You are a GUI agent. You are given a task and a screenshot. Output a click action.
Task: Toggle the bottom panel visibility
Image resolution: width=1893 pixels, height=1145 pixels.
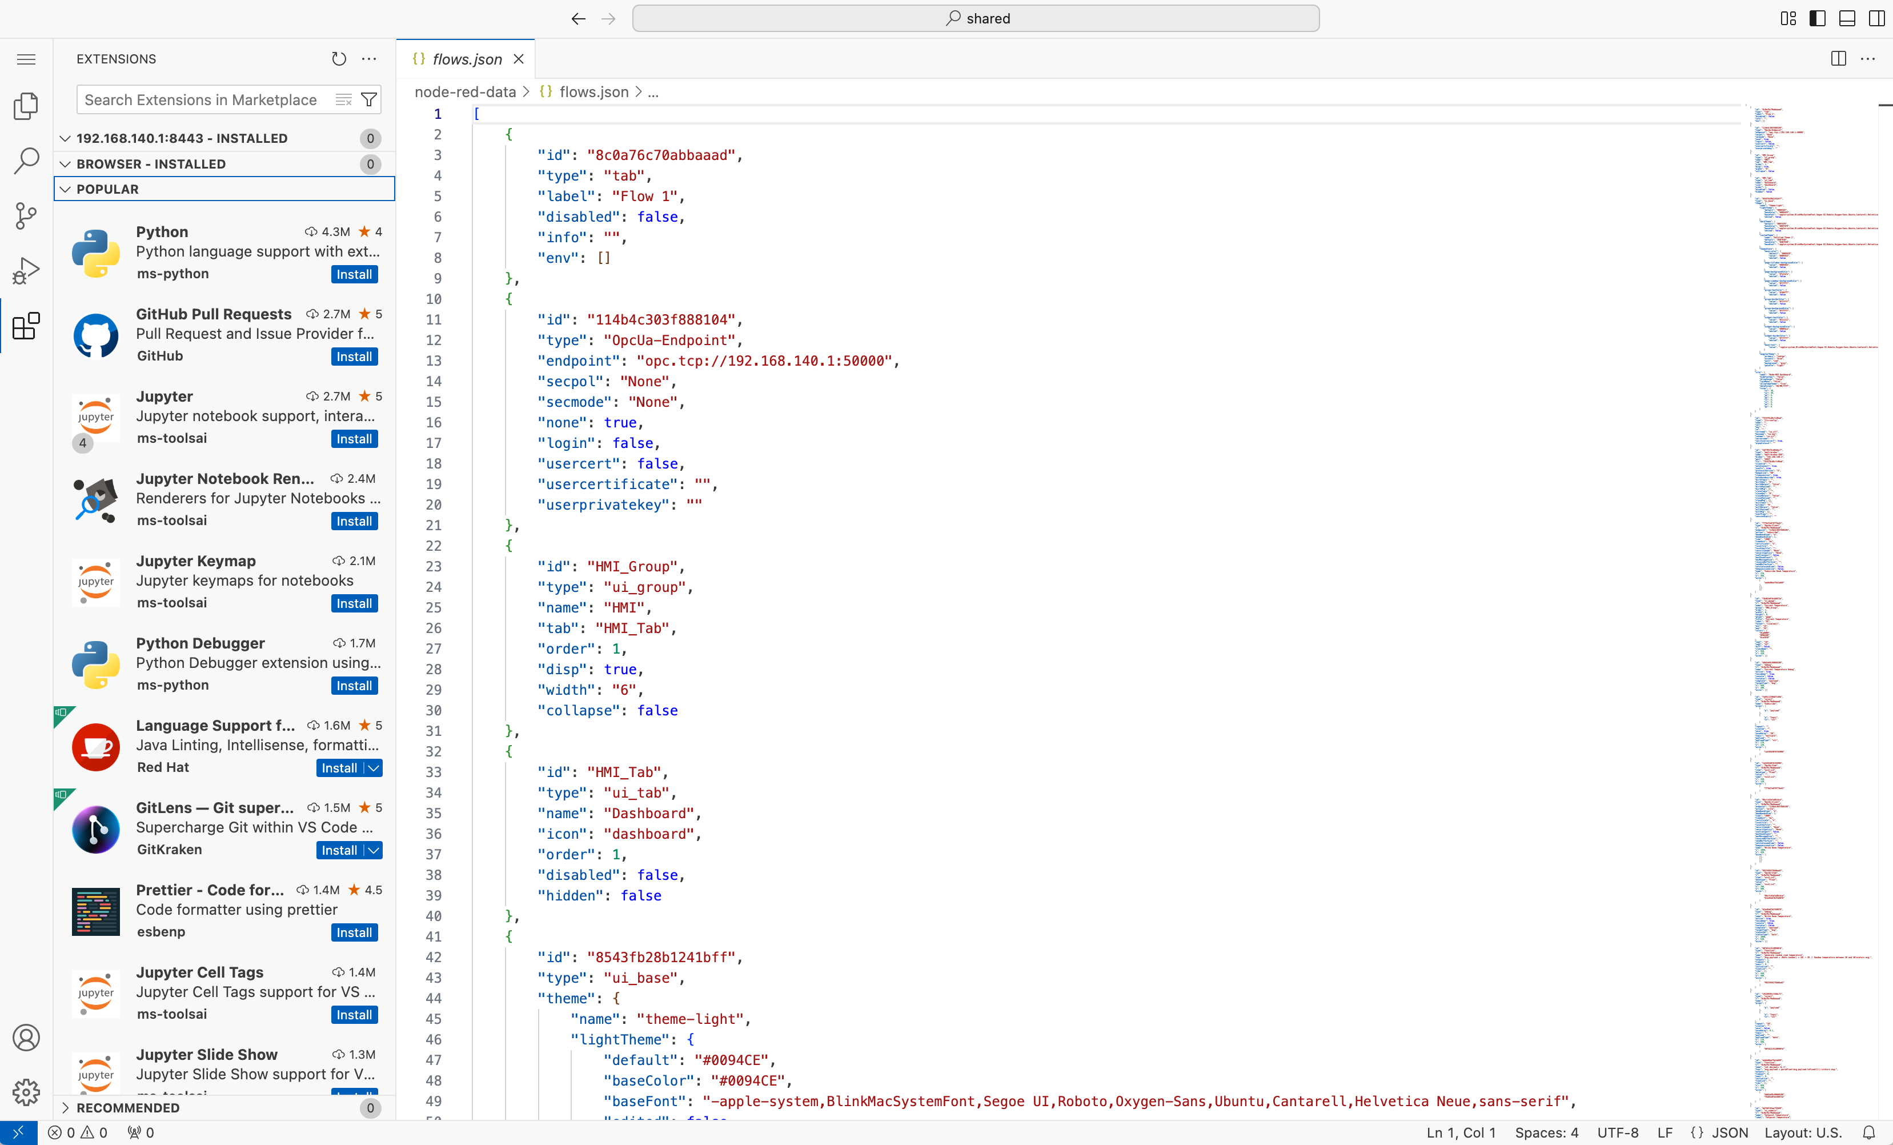(x=1847, y=18)
